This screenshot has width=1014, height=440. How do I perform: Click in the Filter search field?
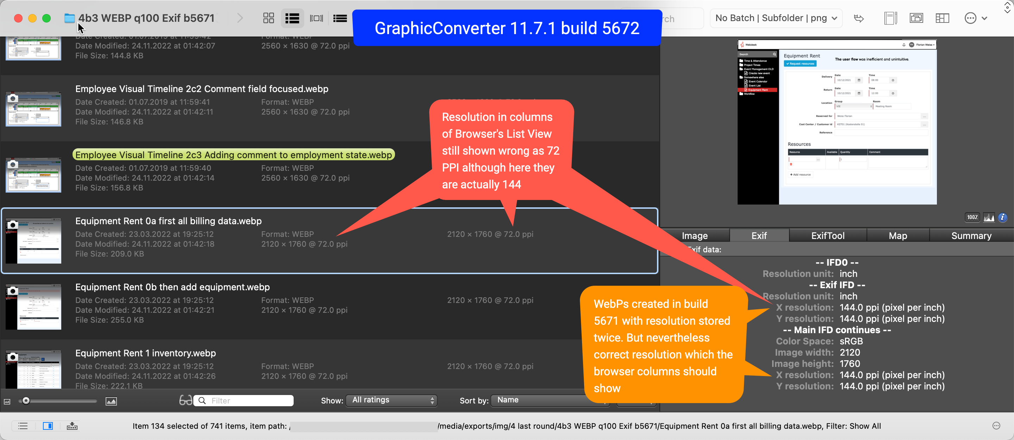click(244, 400)
